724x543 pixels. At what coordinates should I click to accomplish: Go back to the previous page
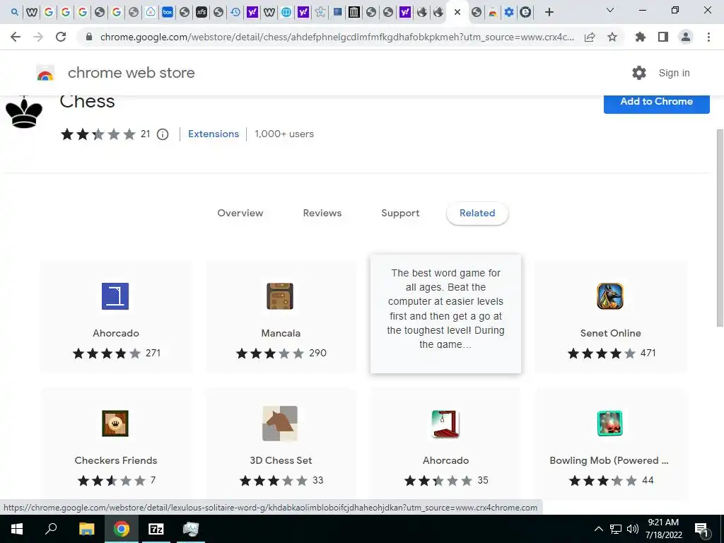click(16, 37)
